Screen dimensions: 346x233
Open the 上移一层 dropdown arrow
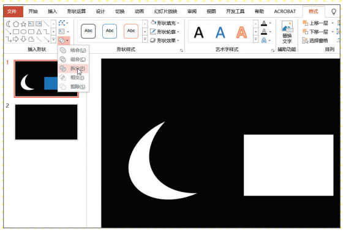pos(333,23)
